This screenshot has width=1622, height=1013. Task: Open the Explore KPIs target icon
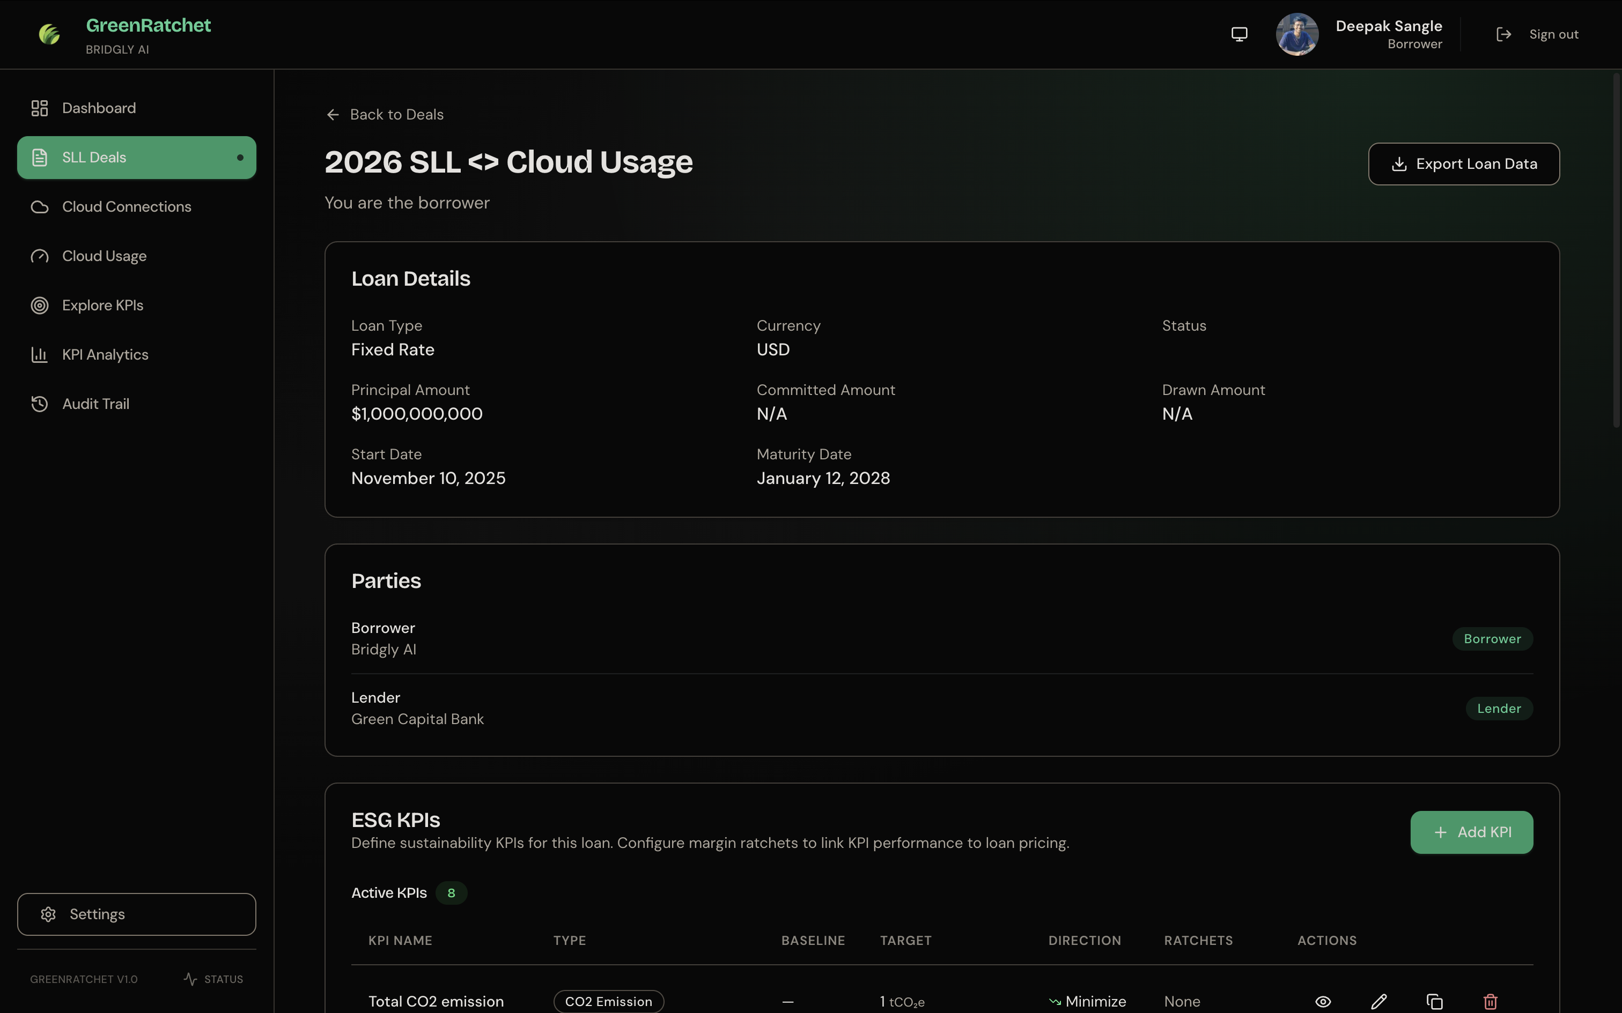(x=40, y=306)
